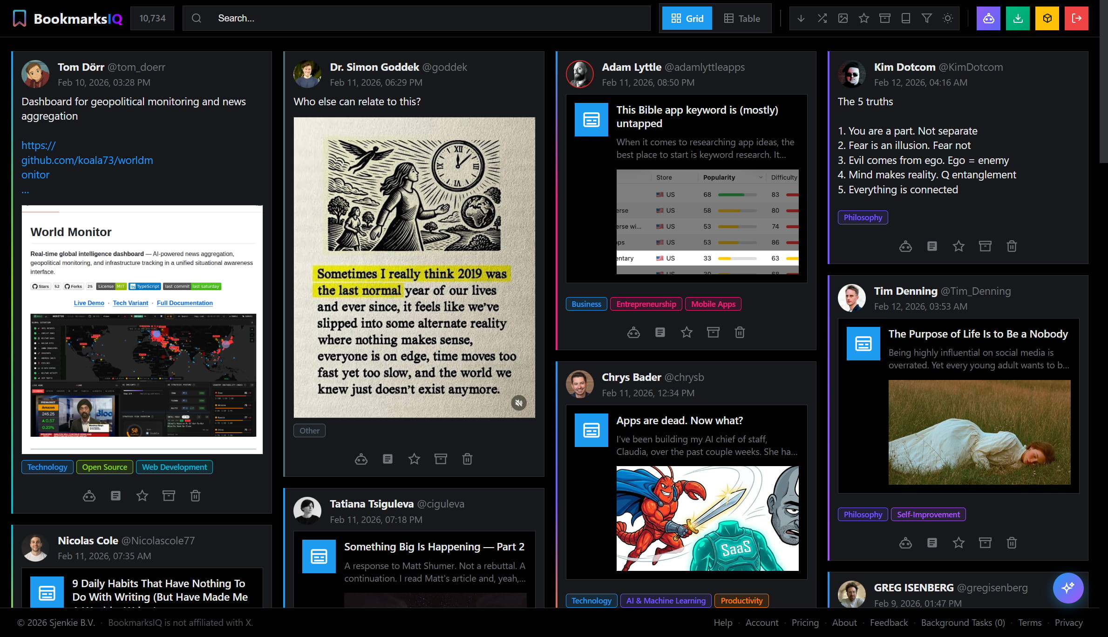Switch to Grid view
The width and height of the screenshot is (1108, 637).
687,18
